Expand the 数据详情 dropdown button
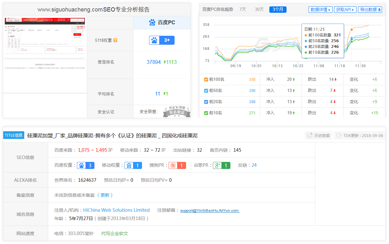 point(320,10)
